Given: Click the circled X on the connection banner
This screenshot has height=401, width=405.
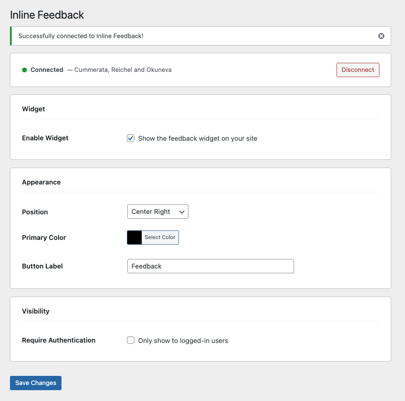Looking at the screenshot, I should coord(381,36).
